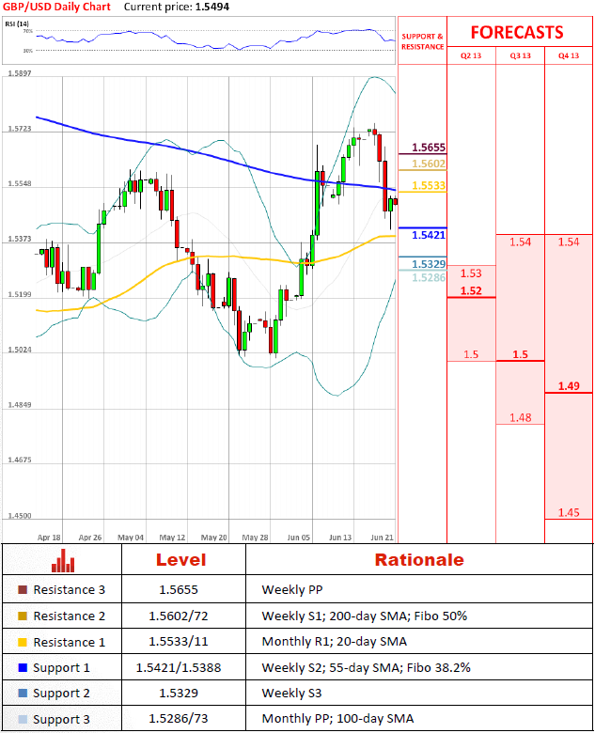Click the Resistance 2 row label
Screen dimensions: 595x733
click(70, 616)
